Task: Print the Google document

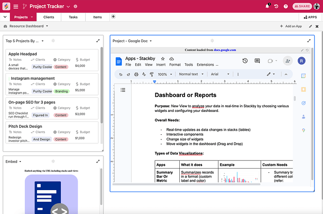Action: [136, 74]
